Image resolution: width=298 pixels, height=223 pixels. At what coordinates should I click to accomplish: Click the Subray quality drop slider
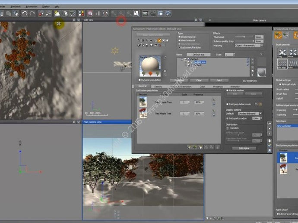244,41
